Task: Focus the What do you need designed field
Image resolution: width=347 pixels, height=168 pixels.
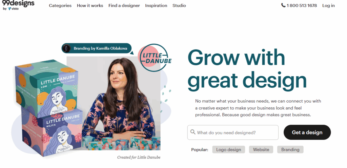Action: (233, 132)
